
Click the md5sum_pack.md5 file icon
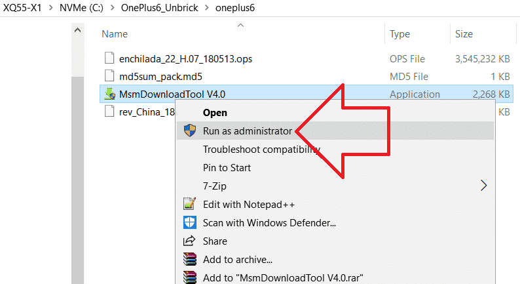coord(110,76)
